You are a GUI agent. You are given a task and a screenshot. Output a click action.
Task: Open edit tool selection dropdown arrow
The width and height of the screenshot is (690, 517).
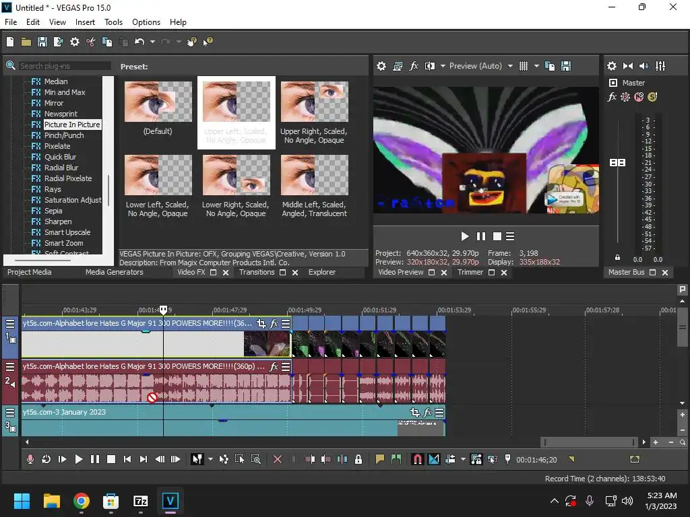(x=210, y=459)
